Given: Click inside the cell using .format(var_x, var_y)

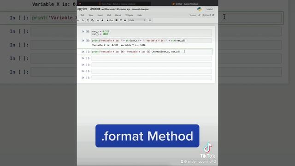Looking at the screenshot, I should (x=152, y=52).
